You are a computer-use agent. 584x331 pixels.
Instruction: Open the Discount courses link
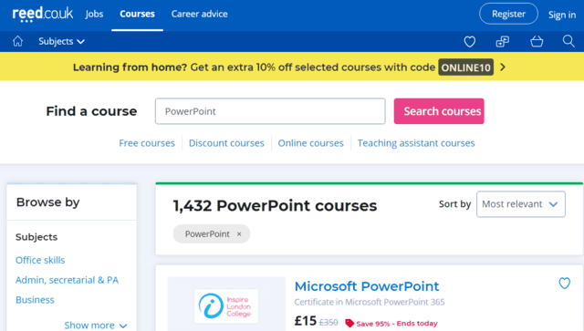[x=226, y=143]
